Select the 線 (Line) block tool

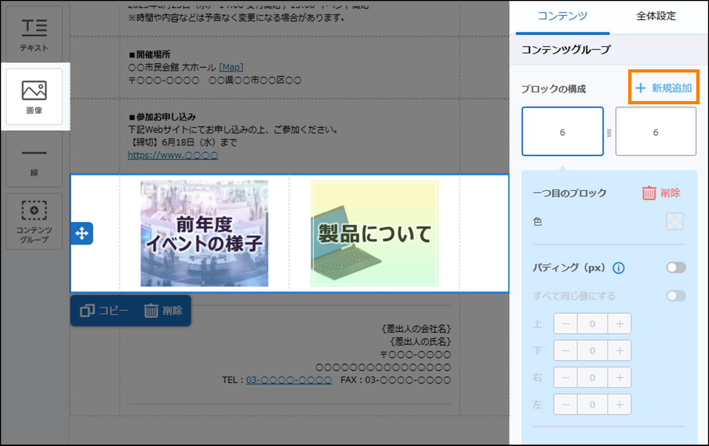click(x=34, y=159)
